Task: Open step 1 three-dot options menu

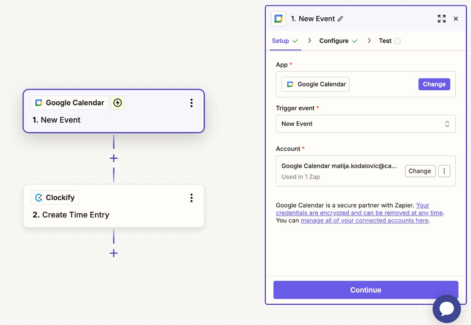Action: [x=192, y=103]
